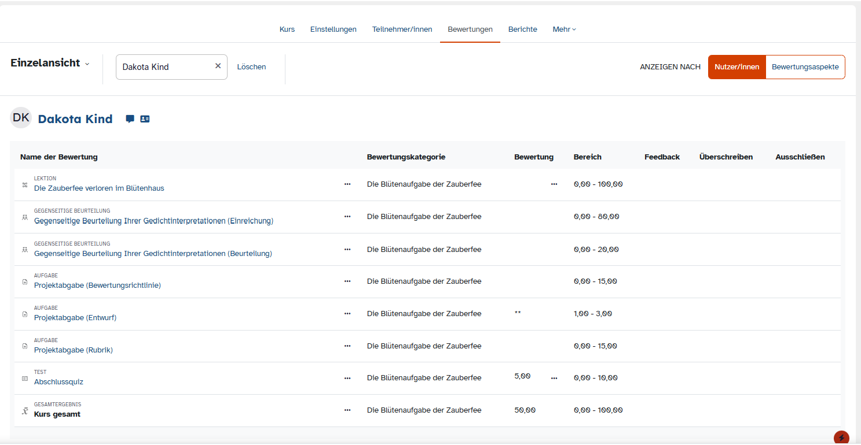Clear the Dakota Kind search field X
This screenshot has height=445, width=861.
218,66
